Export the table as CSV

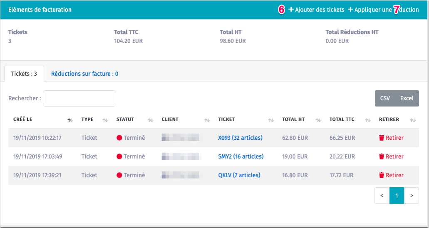(385, 98)
